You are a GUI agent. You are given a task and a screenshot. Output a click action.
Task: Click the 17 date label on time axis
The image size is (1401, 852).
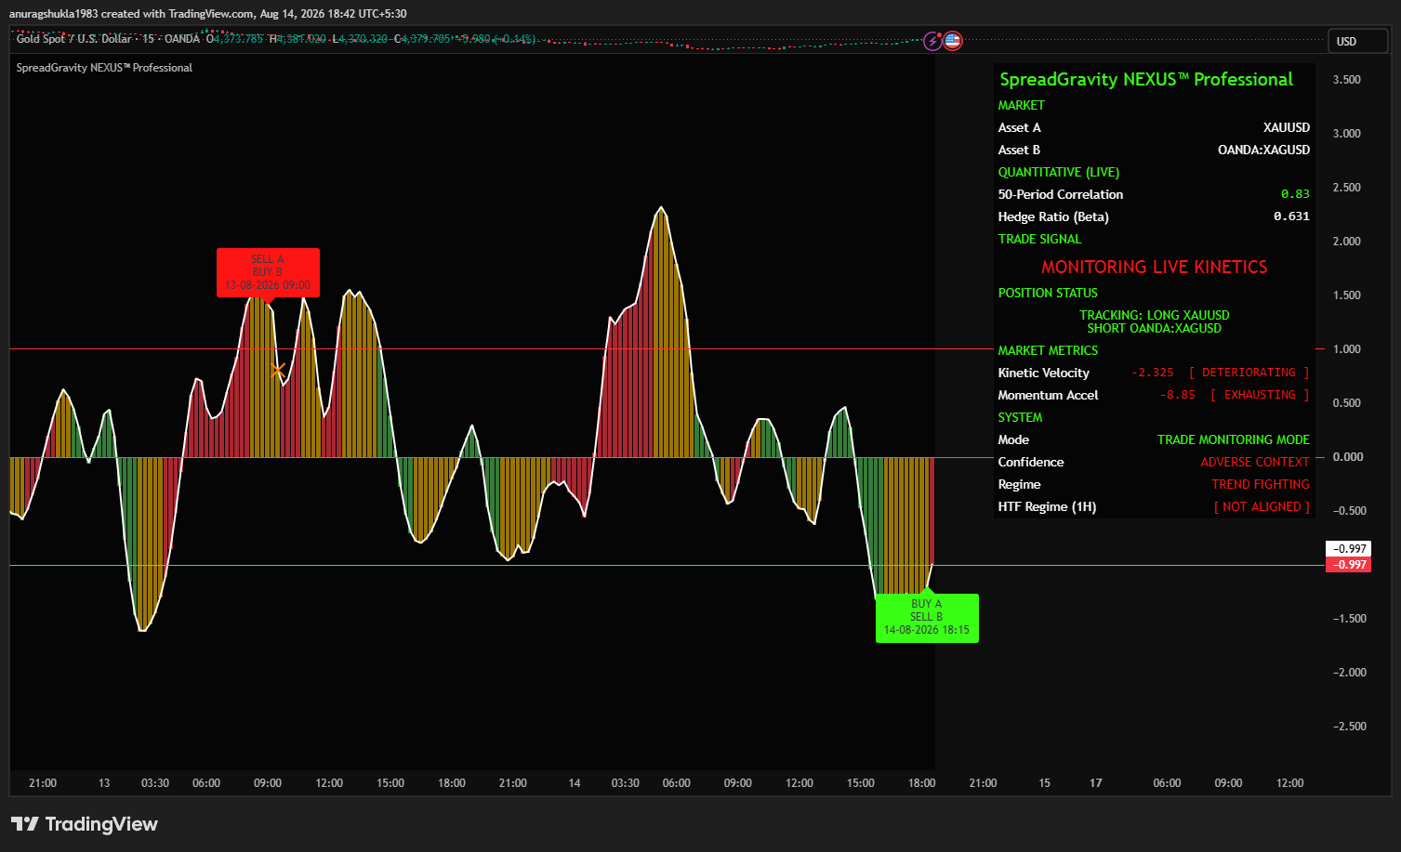[1096, 783]
